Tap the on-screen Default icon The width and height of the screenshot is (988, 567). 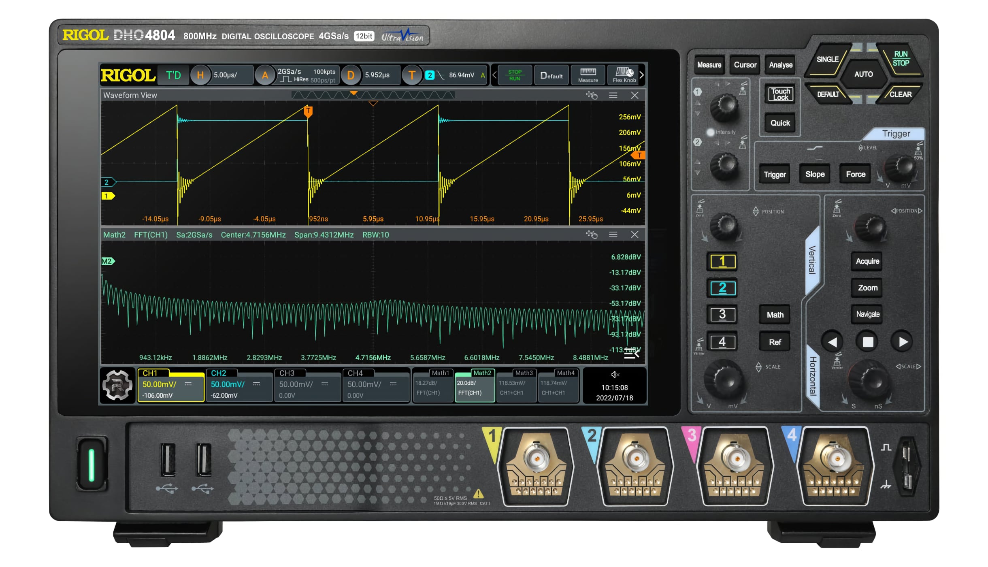551,75
